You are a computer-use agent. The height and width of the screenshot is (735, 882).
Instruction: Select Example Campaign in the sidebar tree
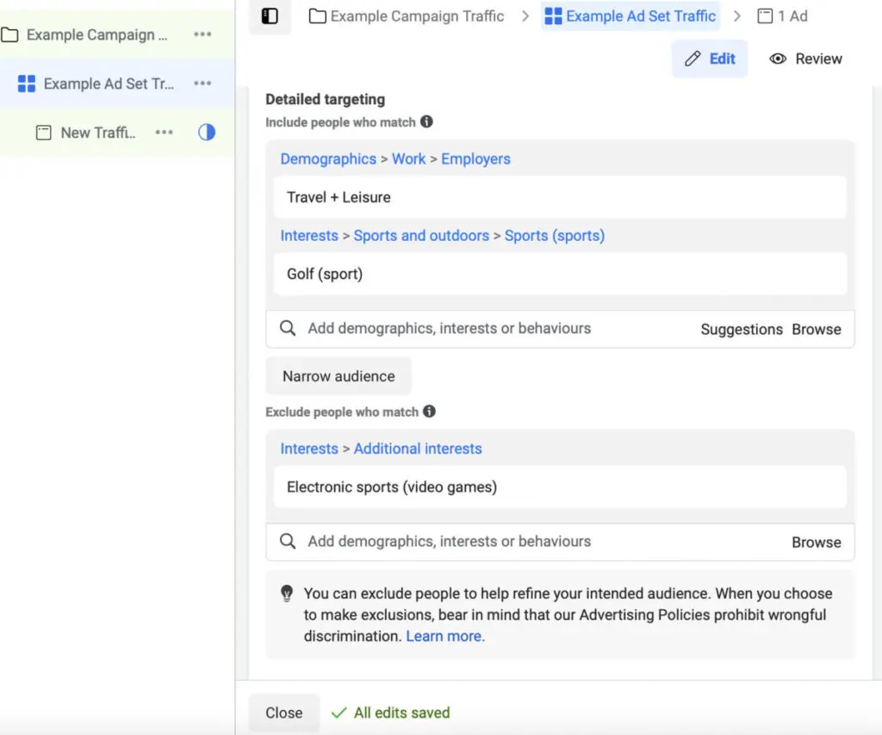pyautogui.click(x=90, y=35)
